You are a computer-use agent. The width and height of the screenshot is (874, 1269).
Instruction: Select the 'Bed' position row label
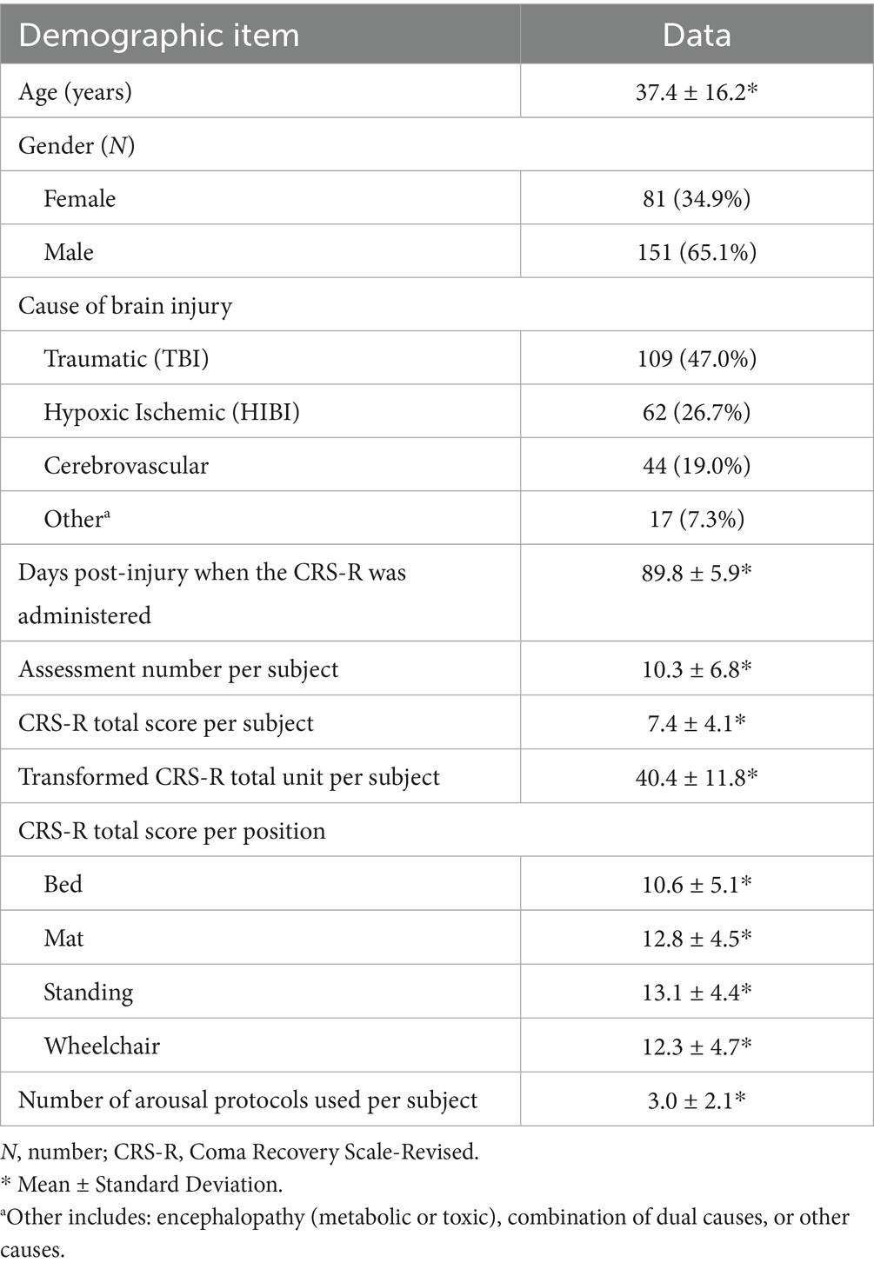tap(63, 884)
